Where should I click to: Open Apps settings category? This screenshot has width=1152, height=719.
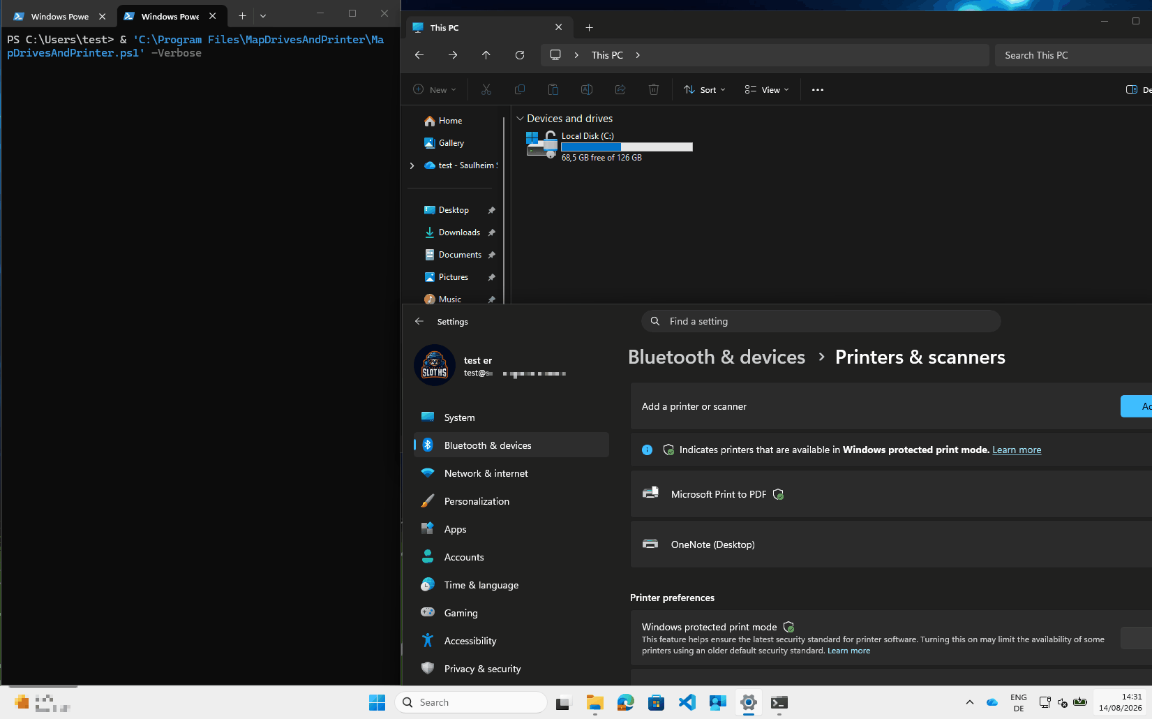point(511,529)
